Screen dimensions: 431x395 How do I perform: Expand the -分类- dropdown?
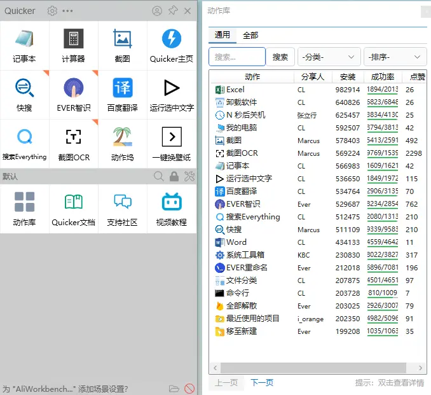[329, 57]
